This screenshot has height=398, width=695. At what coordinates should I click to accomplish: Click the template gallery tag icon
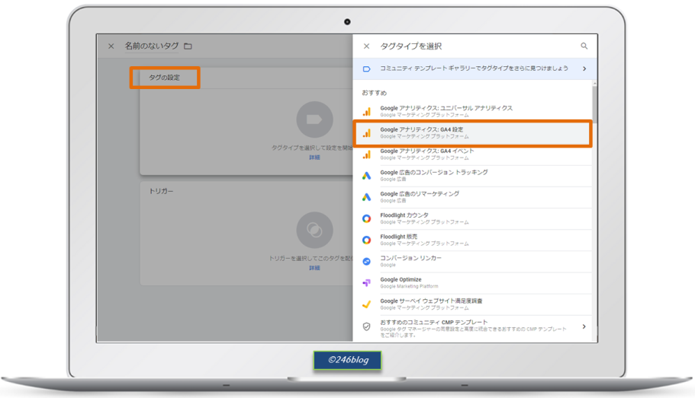tap(366, 69)
